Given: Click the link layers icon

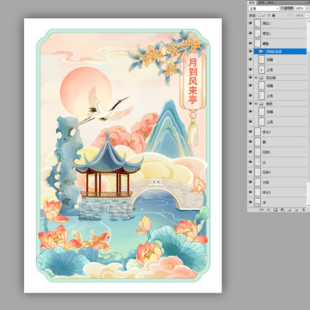Looking at the screenshot, I should tap(261, 210).
